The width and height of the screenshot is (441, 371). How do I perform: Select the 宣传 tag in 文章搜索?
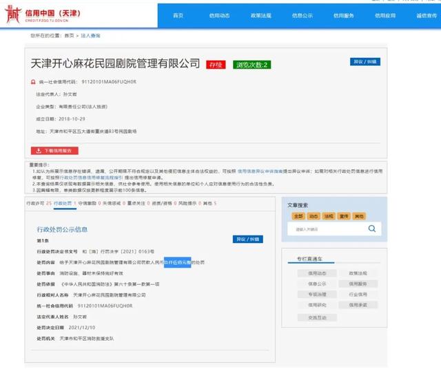click(344, 216)
